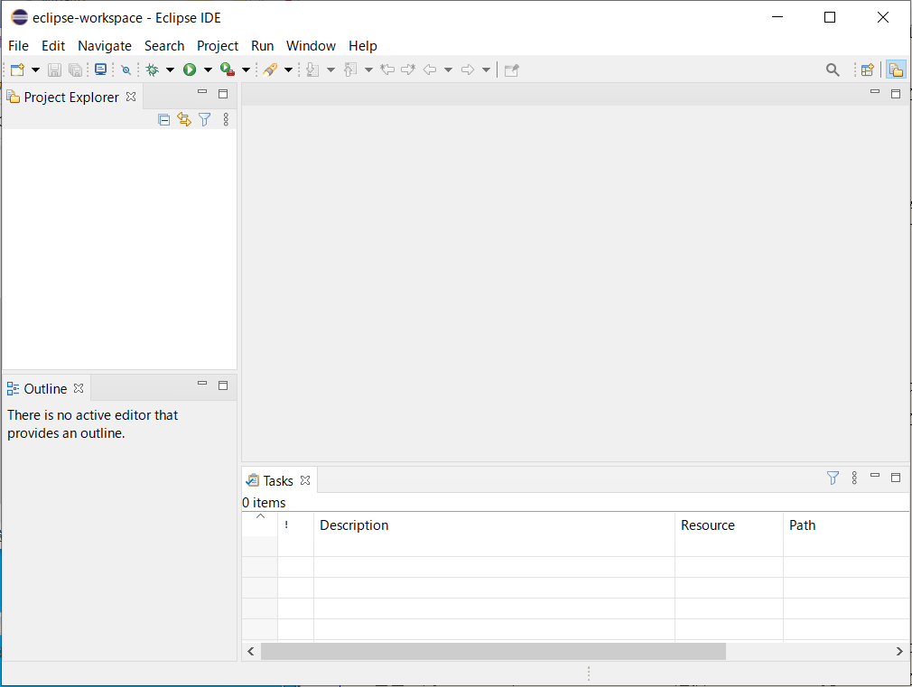Click the Pin Editor toolbar icon

click(512, 70)
